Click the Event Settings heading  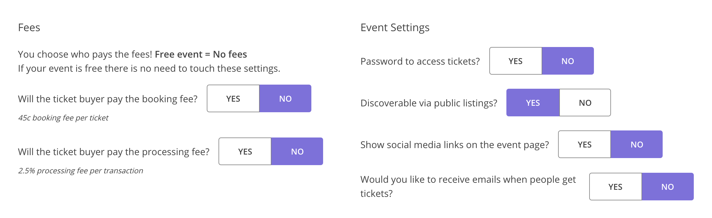(x=395, y=28)
